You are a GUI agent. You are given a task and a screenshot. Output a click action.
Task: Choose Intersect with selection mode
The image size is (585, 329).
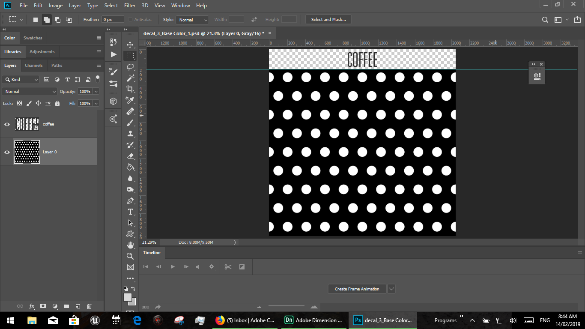click(x=69, y=20)
